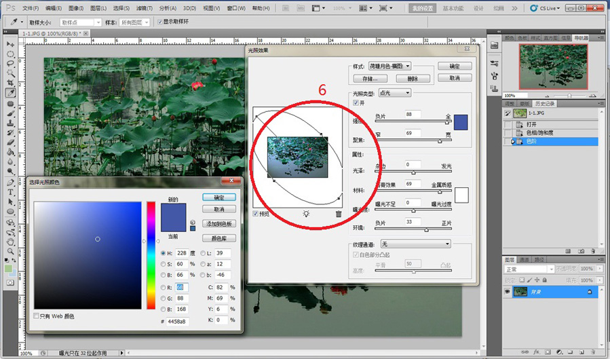Select the Brush tool
Screen dimensions: 610x359
click(x=10, y=113)
